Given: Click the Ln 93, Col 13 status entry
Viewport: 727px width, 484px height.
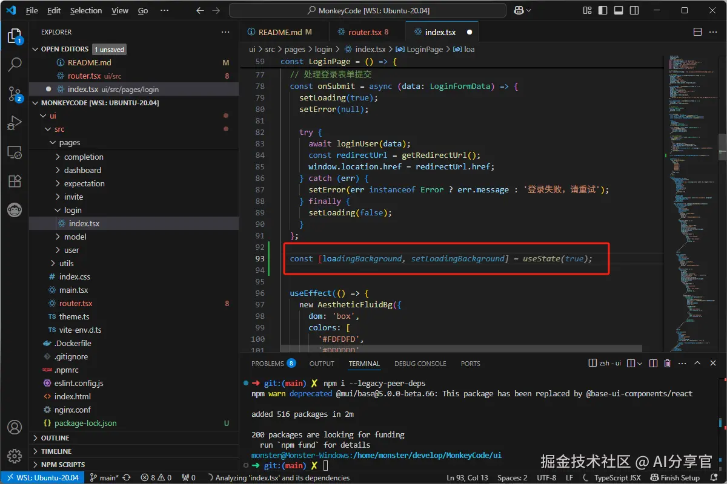Looking at the screenshot, I should click(x=467, y=477).
